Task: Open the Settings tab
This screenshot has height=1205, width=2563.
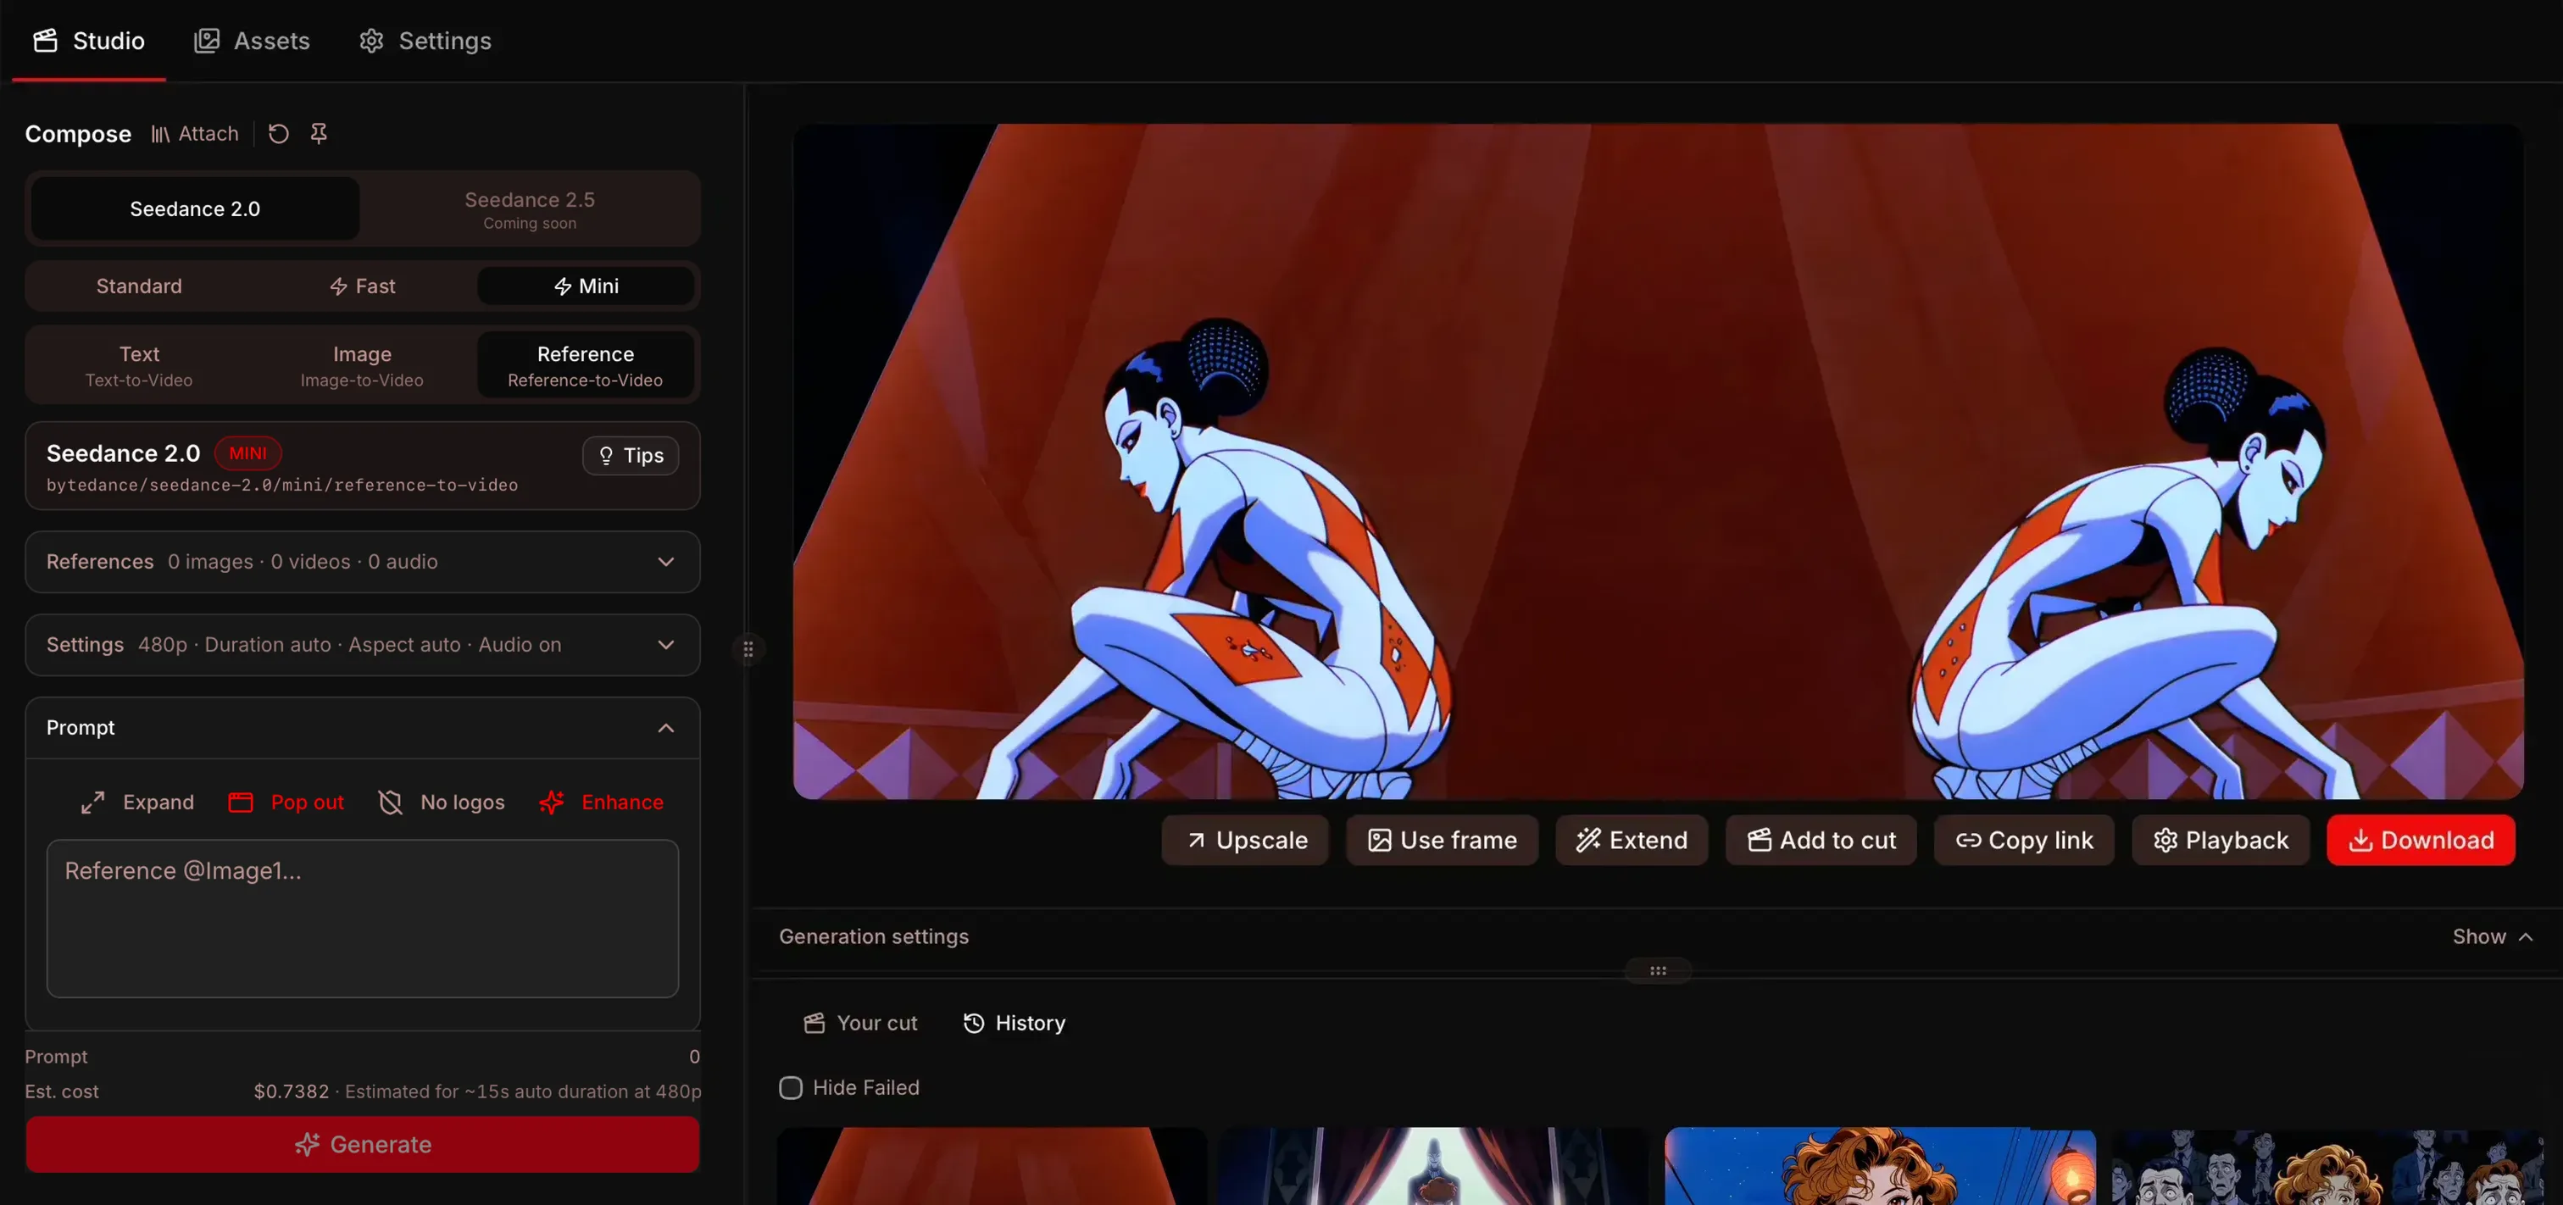Action: coord(425,41)
